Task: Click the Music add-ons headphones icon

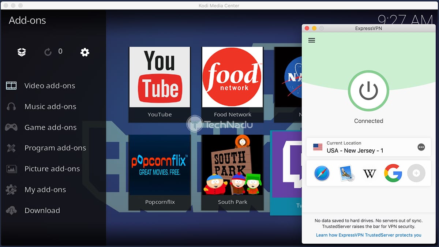Action: click(x=11, y=106)
